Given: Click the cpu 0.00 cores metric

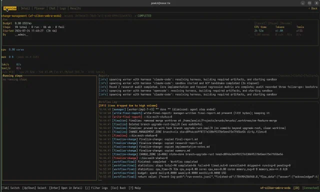Looking at the screenshot, I should (x=12, y=49).
